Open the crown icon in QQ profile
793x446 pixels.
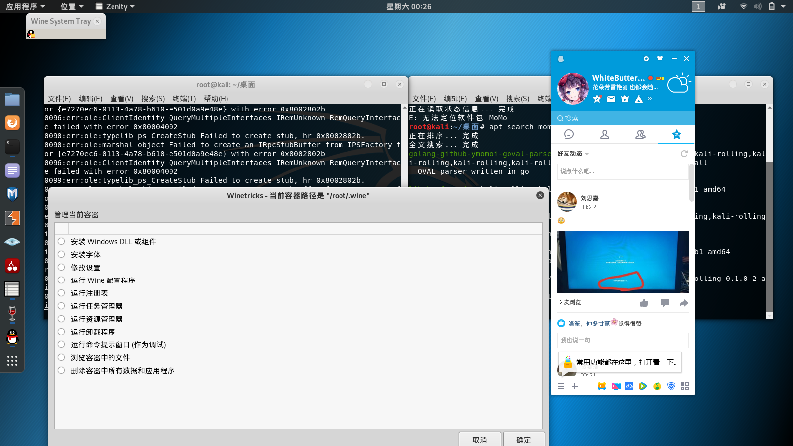(625, 99)
